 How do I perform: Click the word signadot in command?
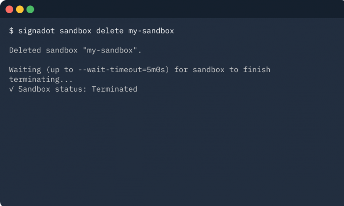tap(36, 31)
